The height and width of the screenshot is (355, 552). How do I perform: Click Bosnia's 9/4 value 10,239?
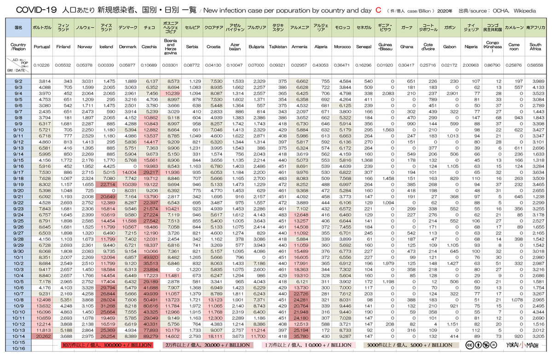pos(170,93)
